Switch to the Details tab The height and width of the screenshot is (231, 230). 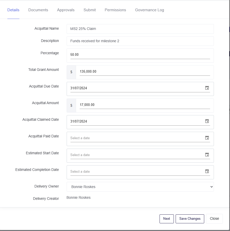coord(13,10)
